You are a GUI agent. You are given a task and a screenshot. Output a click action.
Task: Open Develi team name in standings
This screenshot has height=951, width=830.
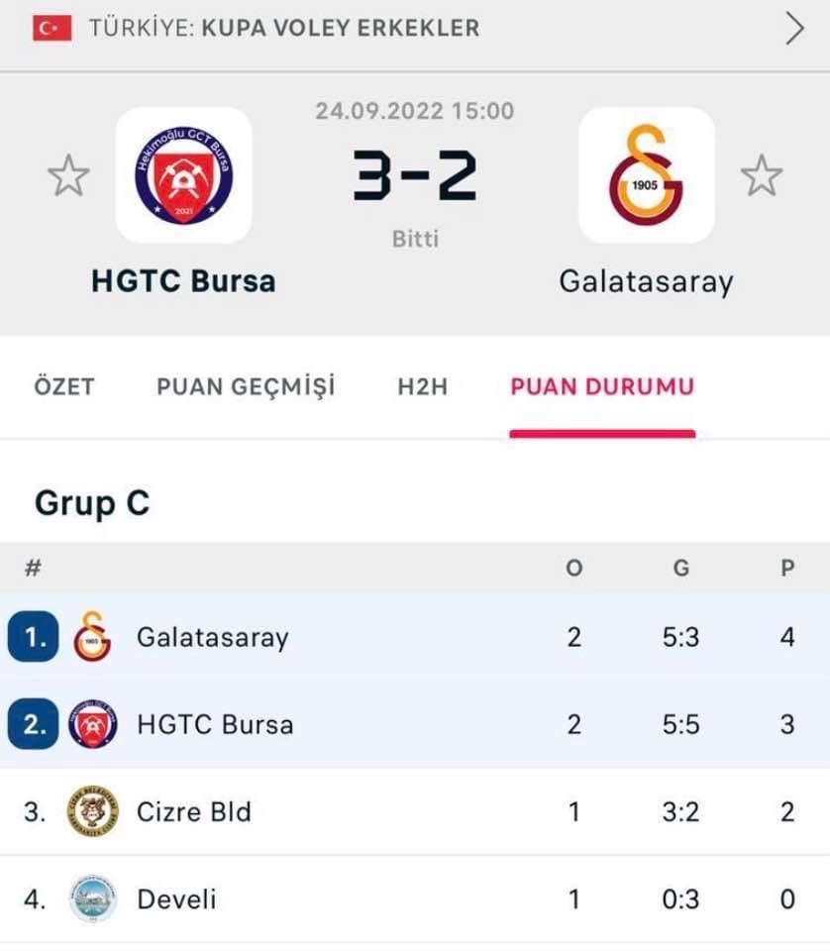[176, 899]
